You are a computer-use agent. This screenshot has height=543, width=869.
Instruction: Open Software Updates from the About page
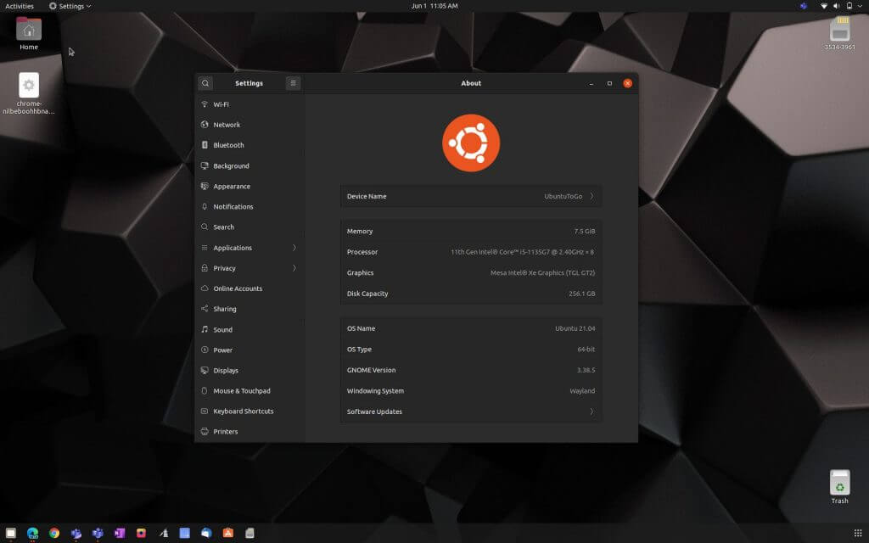point(469,411)
